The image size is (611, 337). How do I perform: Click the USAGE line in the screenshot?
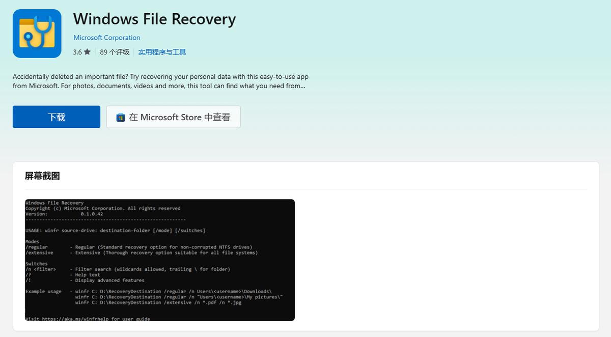click(116, 231)
